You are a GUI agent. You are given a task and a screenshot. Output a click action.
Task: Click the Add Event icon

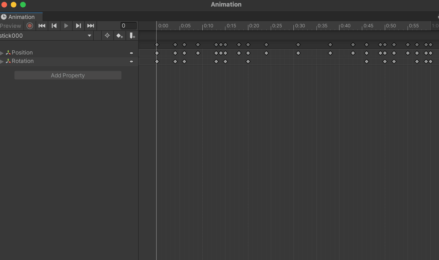point(132,35)
